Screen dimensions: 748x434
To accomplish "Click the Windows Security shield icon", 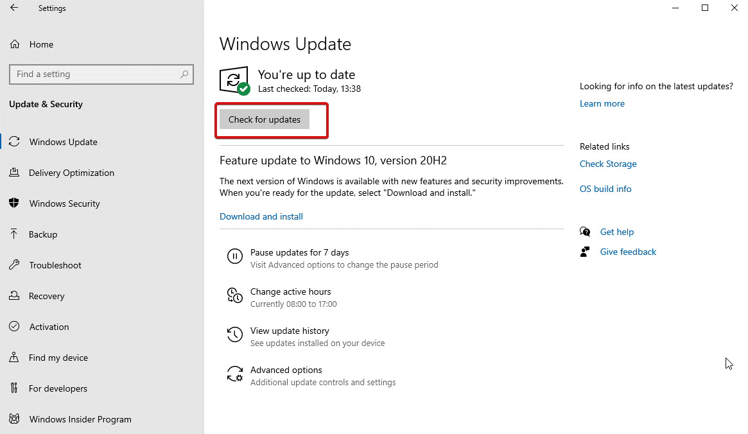I will [14, 204].
